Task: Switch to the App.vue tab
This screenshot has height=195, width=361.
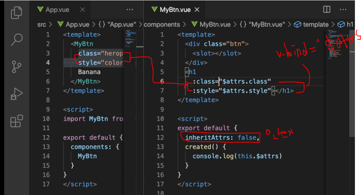Action: coord(57,10)
